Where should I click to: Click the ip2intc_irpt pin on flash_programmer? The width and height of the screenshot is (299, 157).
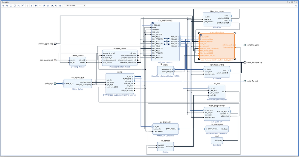click(225, 116)
